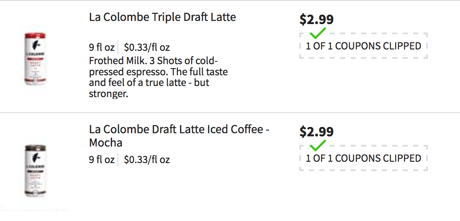Screen dimensions: 460x221
Task: Click 9 fl oz size under Mocha latte
Action: pos(102,160)
